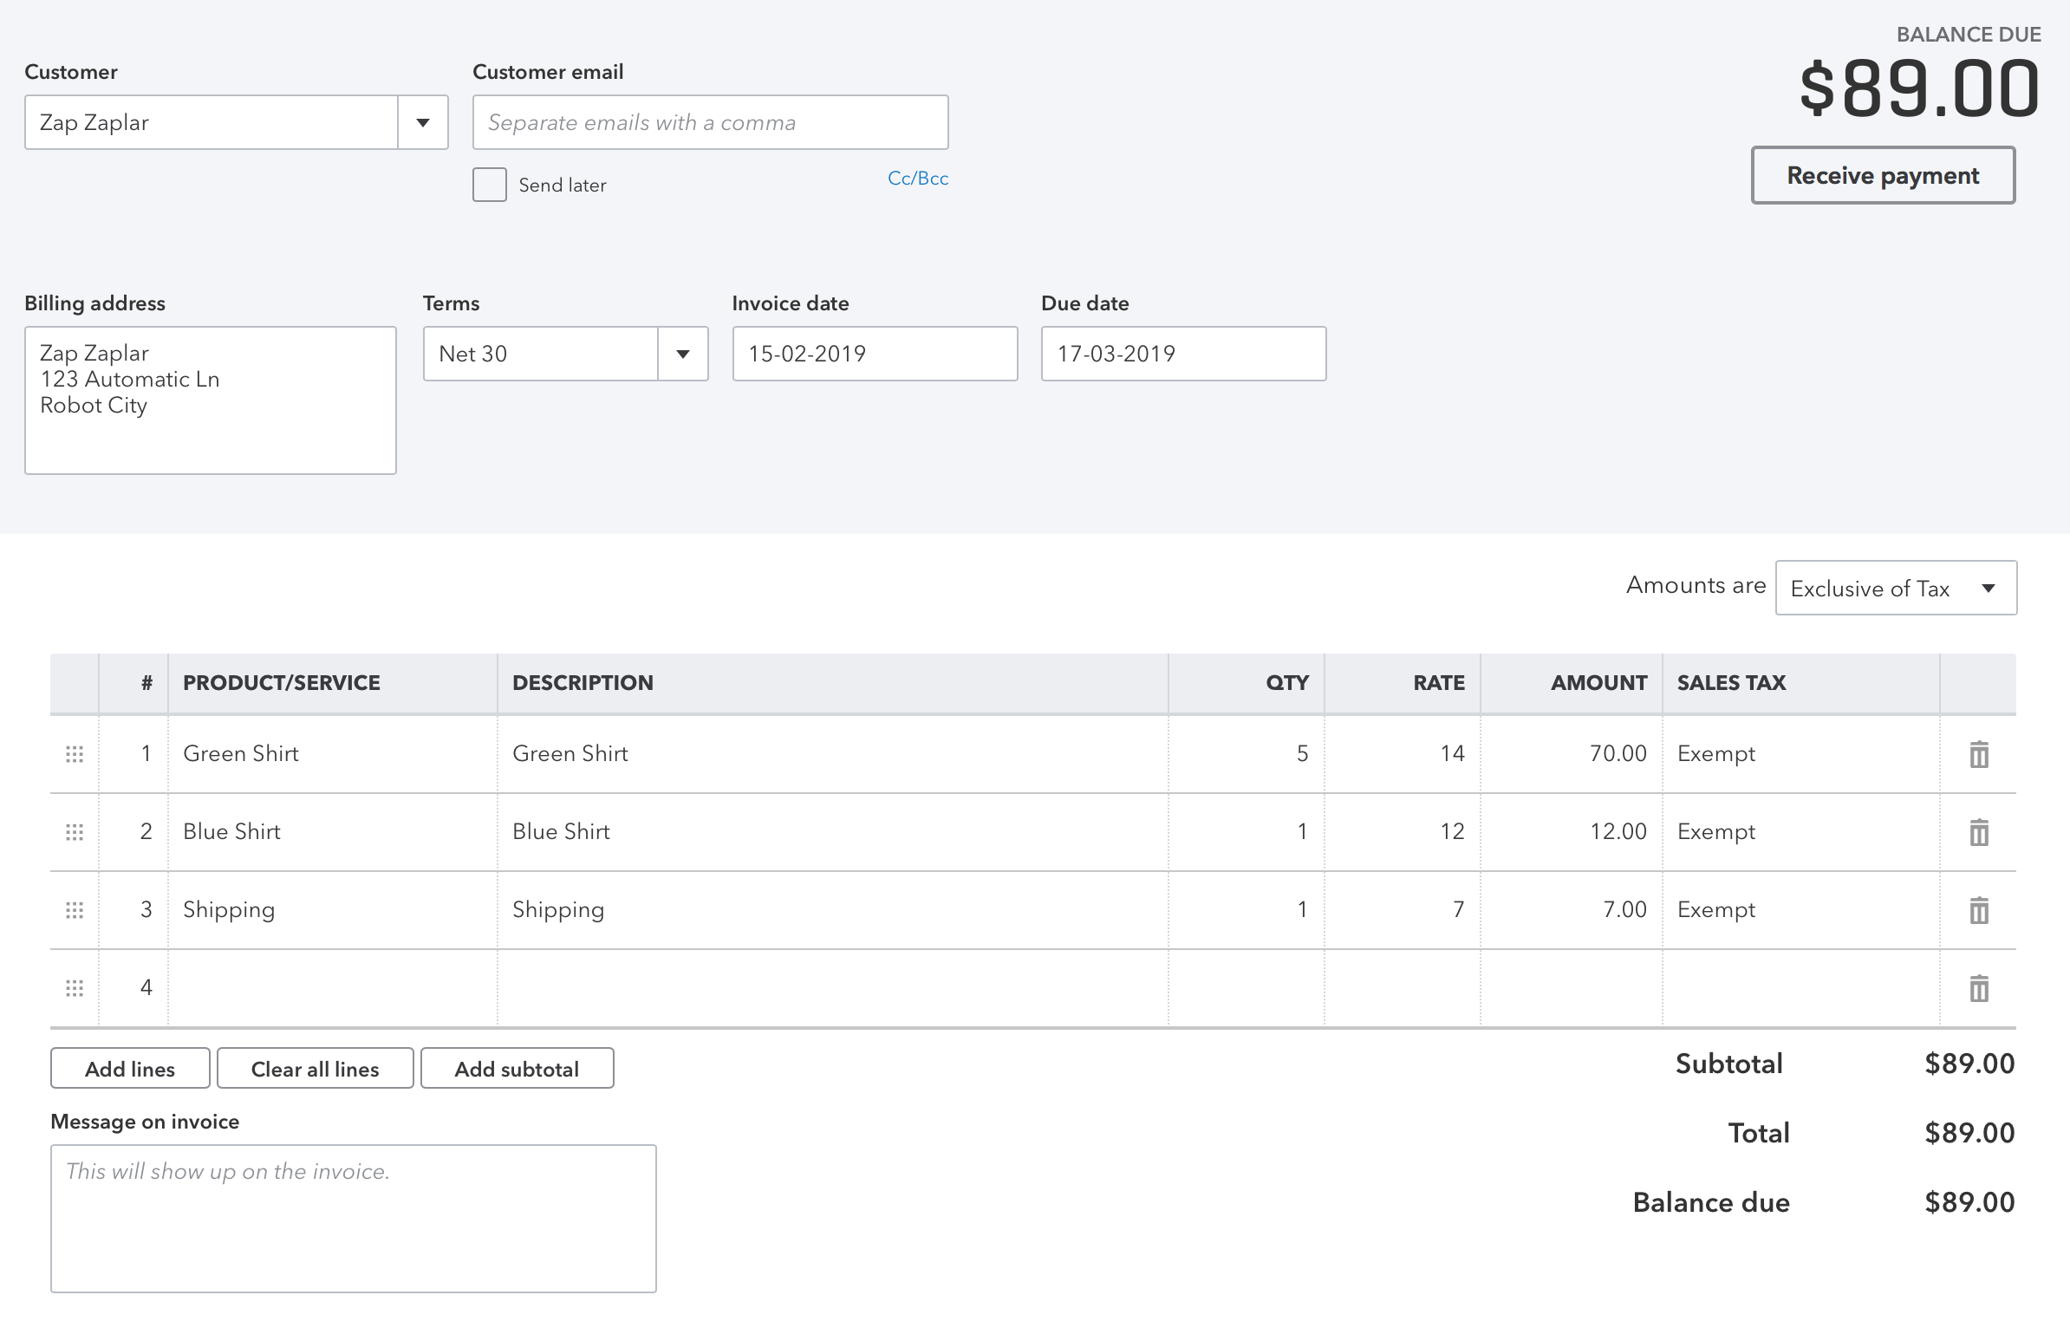Open the Customer dropdown arrow
Screen dimensions: 2070x1321
coord(423,122)
